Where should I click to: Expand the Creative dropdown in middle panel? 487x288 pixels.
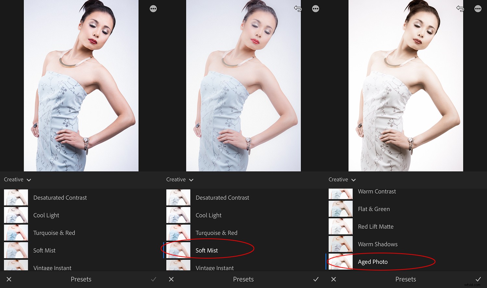tap(180, 179)
